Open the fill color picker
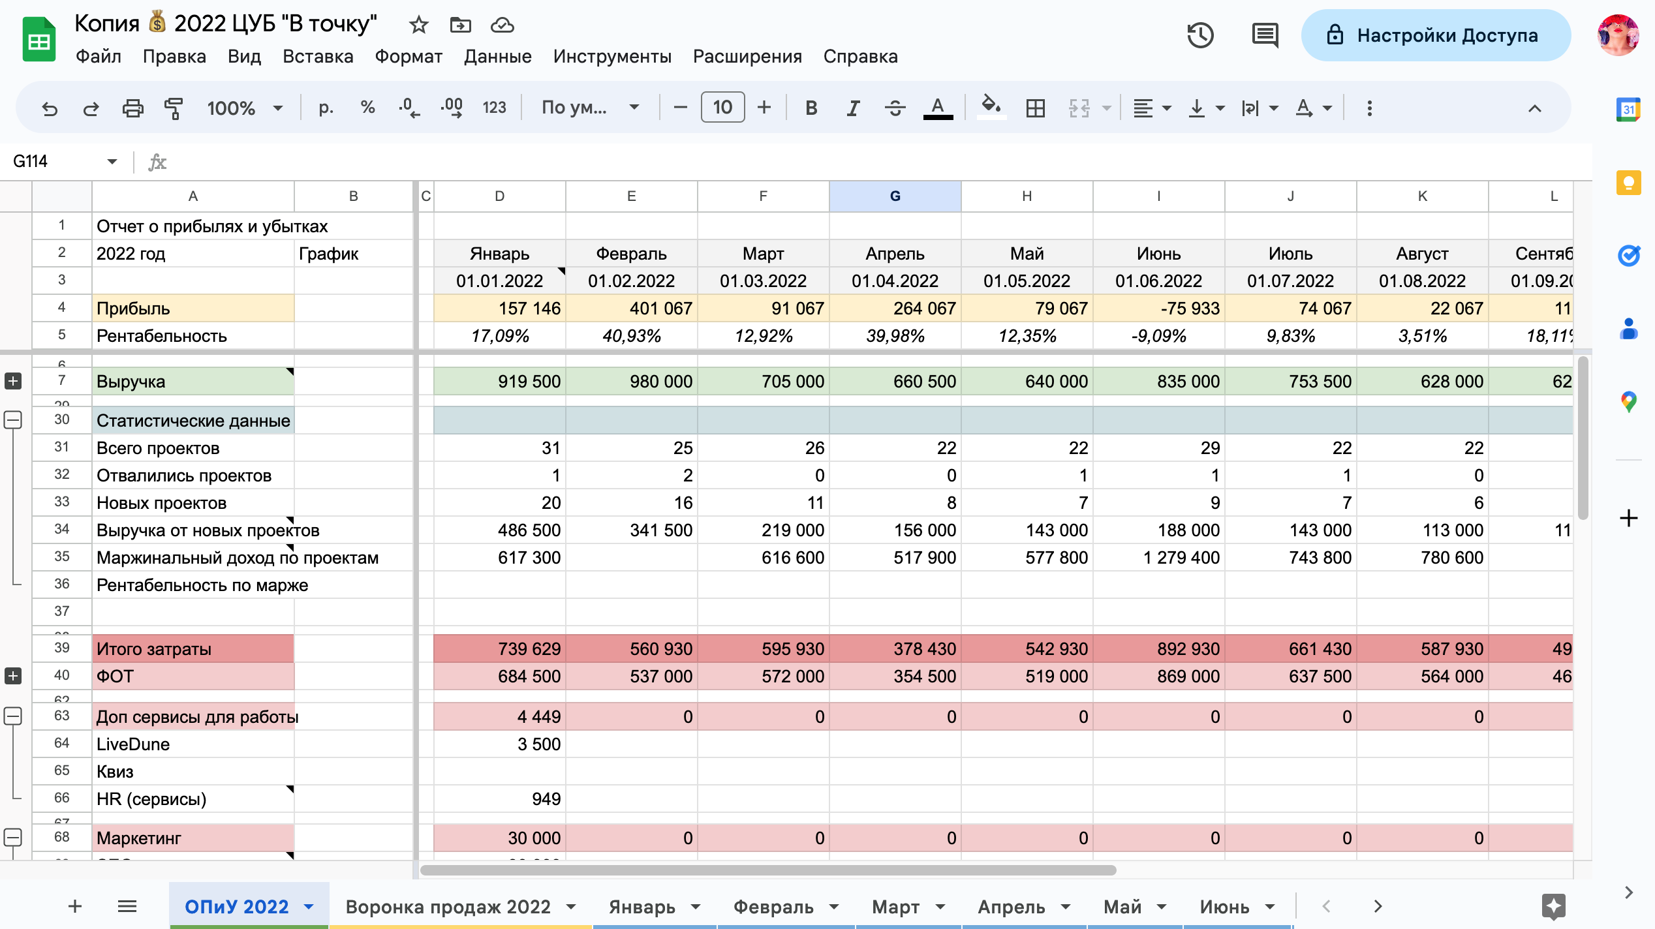The height and width of the screenshot is (929, 1655). point(991,108)
